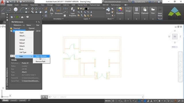Click the Table icon in Annotation panel
This screenshot has height=103, width=184.
tap(65, 15)
